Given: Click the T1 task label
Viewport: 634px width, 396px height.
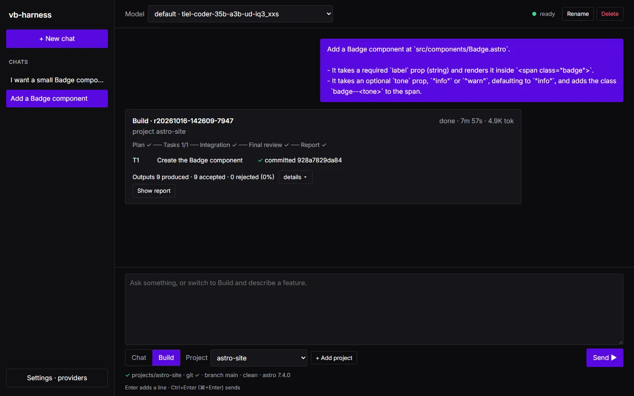Looking at the screenshot, I should [x=136, y=161].
